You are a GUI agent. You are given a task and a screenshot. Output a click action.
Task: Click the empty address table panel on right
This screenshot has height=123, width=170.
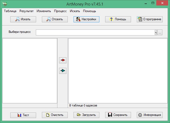(118, 71)
